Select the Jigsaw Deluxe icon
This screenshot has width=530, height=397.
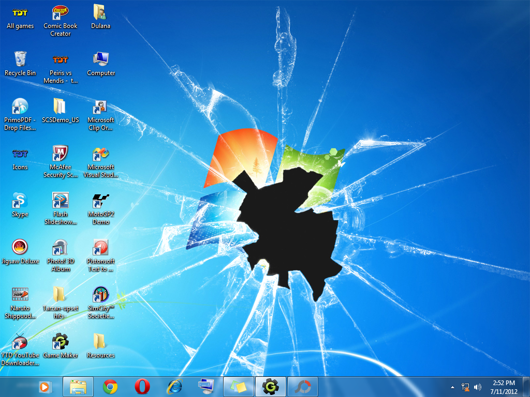(20, 248)
